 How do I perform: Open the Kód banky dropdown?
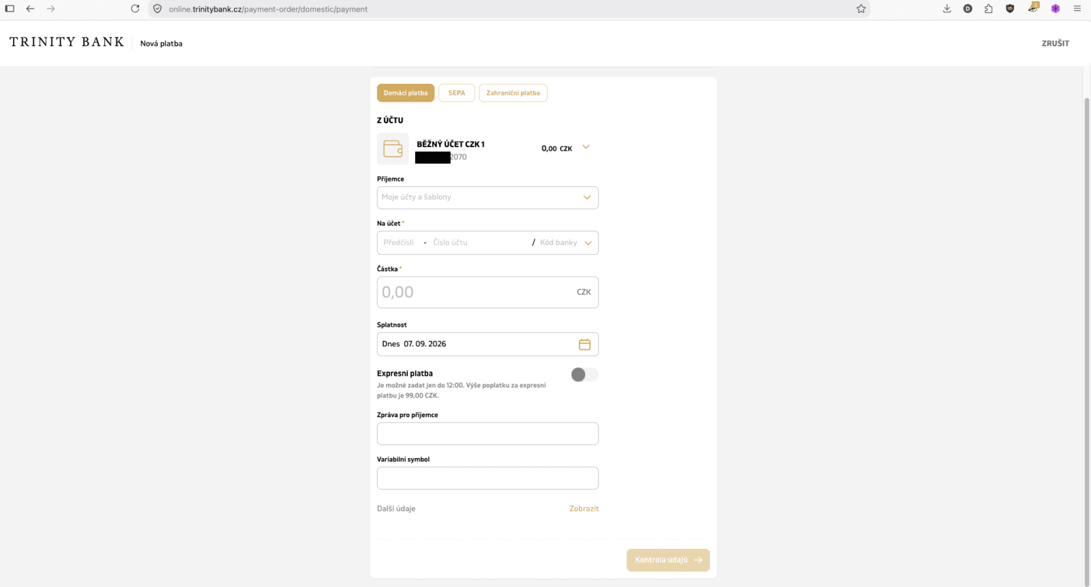[566, 243]
